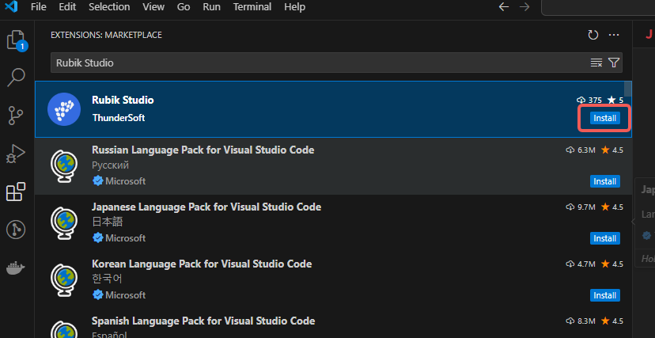Clear extensions search results
The image size is (655, 338).
(596, 63)
